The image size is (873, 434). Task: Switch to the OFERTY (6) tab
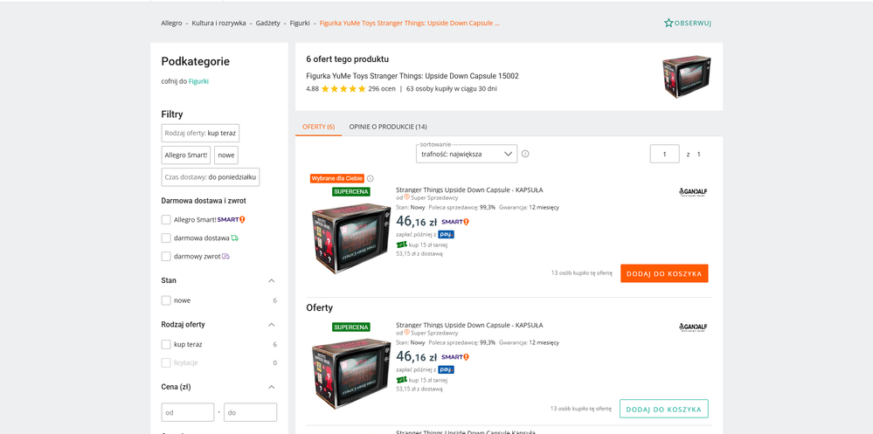coord(318,127)
